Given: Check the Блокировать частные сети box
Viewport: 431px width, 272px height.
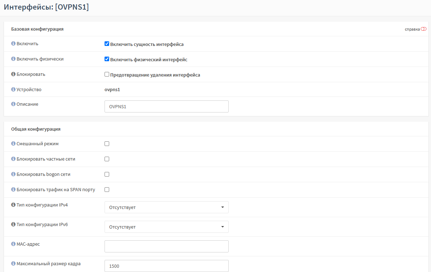Looking at the screenshot, I should [107, 159].
